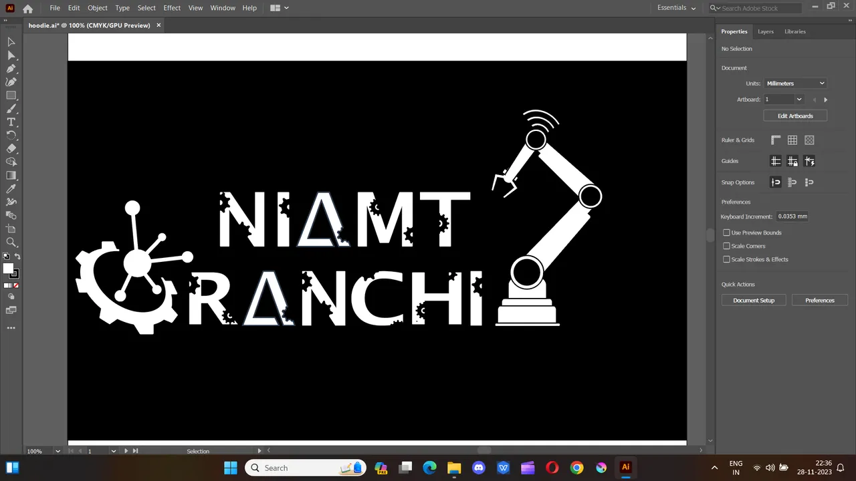Open the Object menu
This screenshot has width=856, height=481.
click(x=97, y=8)
